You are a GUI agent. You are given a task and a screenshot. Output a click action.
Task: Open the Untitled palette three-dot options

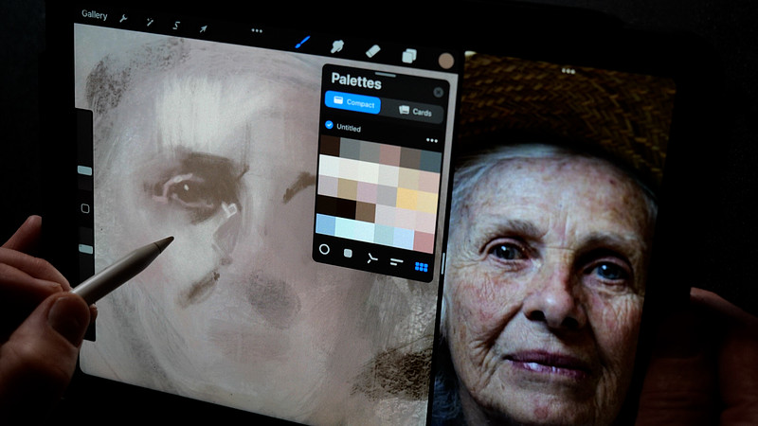coord(432,140)
